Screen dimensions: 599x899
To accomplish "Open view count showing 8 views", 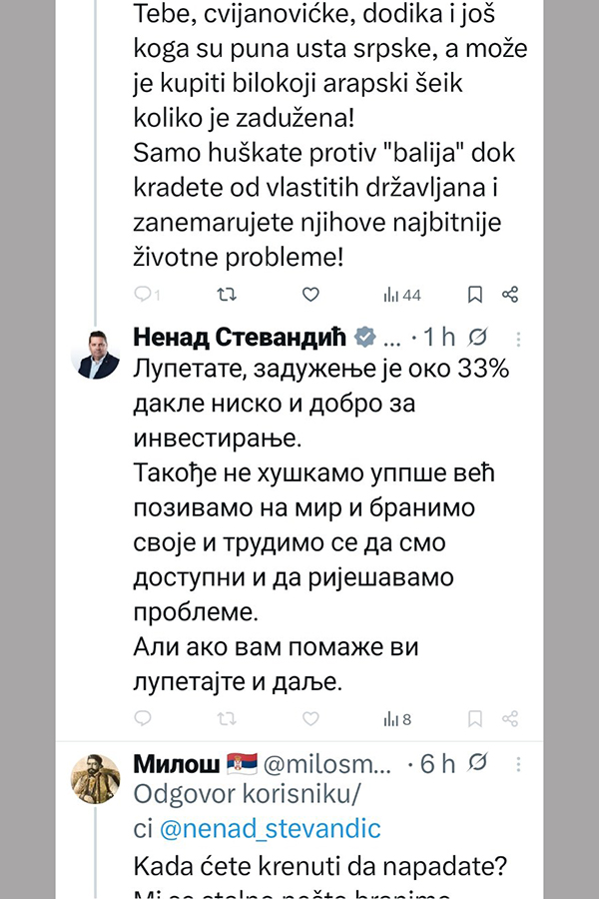I will [x=397, y=718].
